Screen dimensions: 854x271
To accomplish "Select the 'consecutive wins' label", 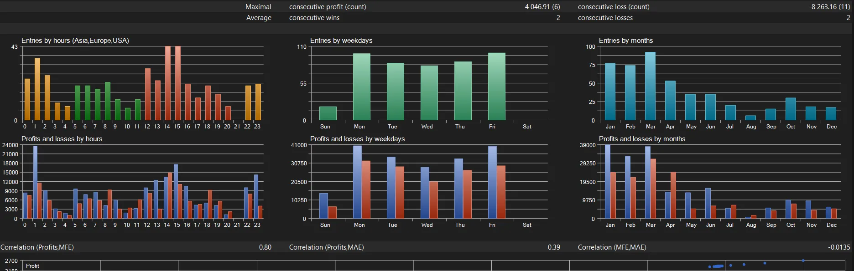I will click(x=314, y=18).
